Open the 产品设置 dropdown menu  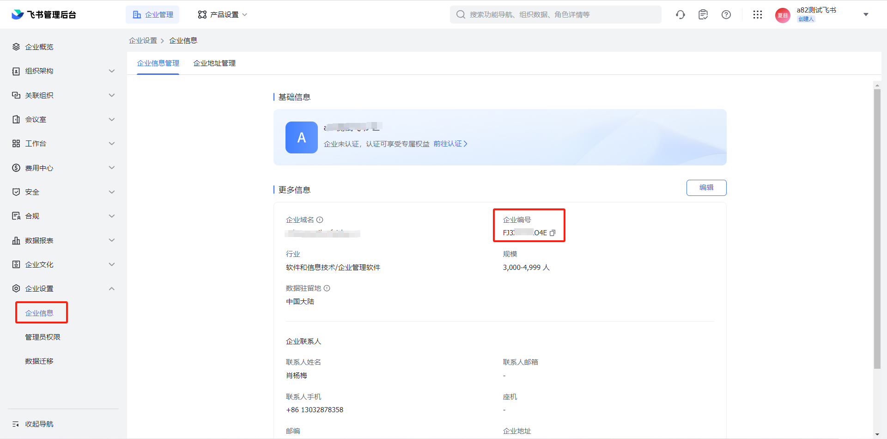(x=223, y=15)
